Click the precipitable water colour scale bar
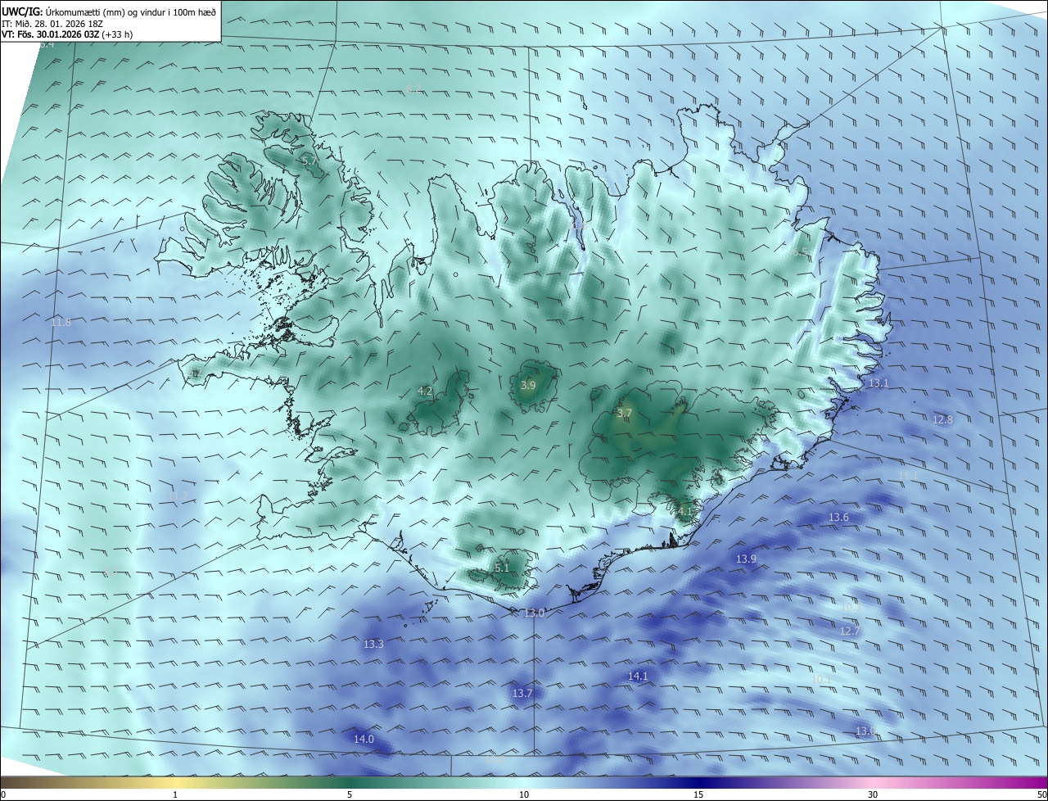This screenshot has height=801, width=1048. coord(524,783)
